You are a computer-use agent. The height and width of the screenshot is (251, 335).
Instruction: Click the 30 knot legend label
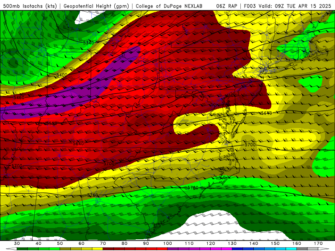tap(17, 243)
